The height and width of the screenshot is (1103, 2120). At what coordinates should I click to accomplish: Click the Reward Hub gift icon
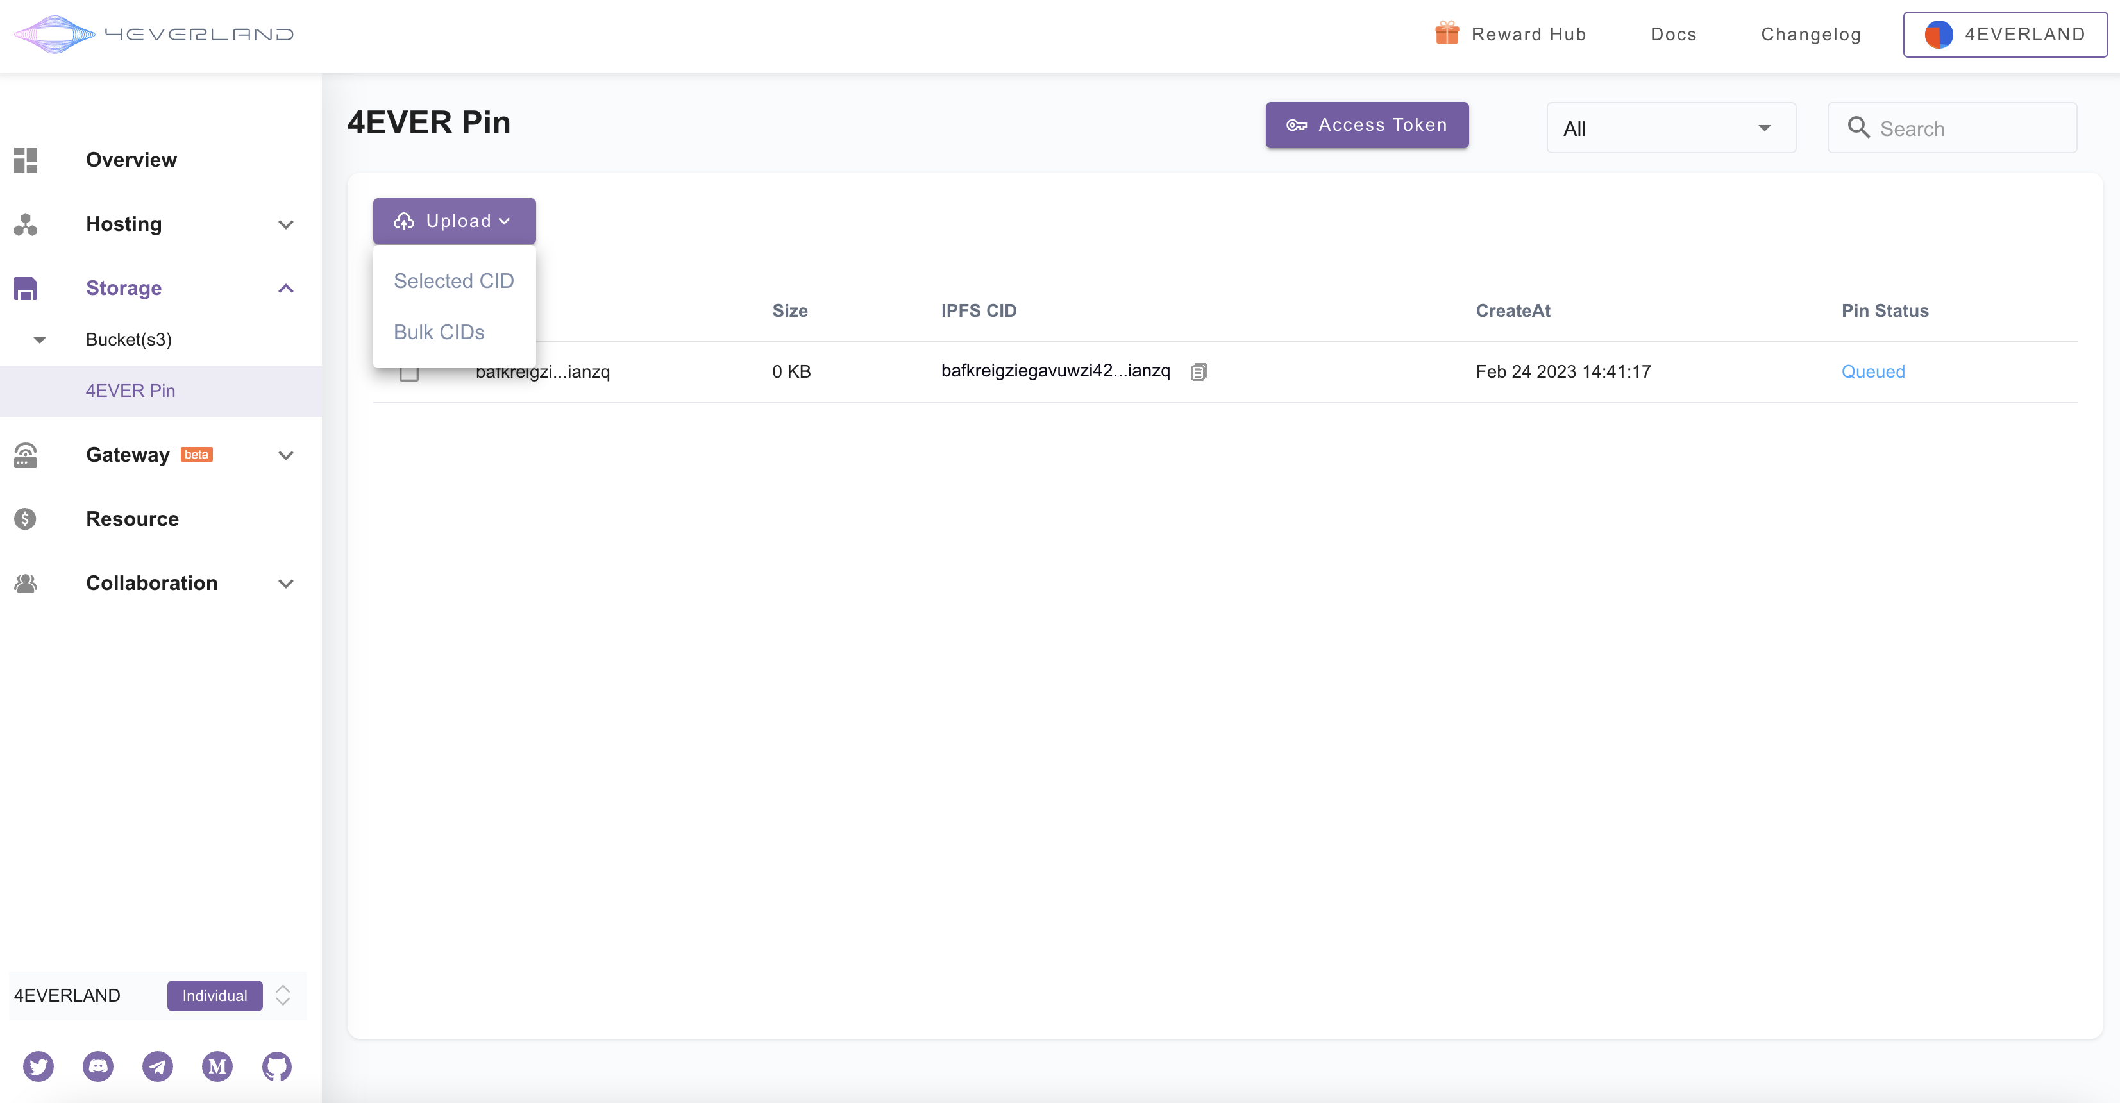pos(1447,34)
